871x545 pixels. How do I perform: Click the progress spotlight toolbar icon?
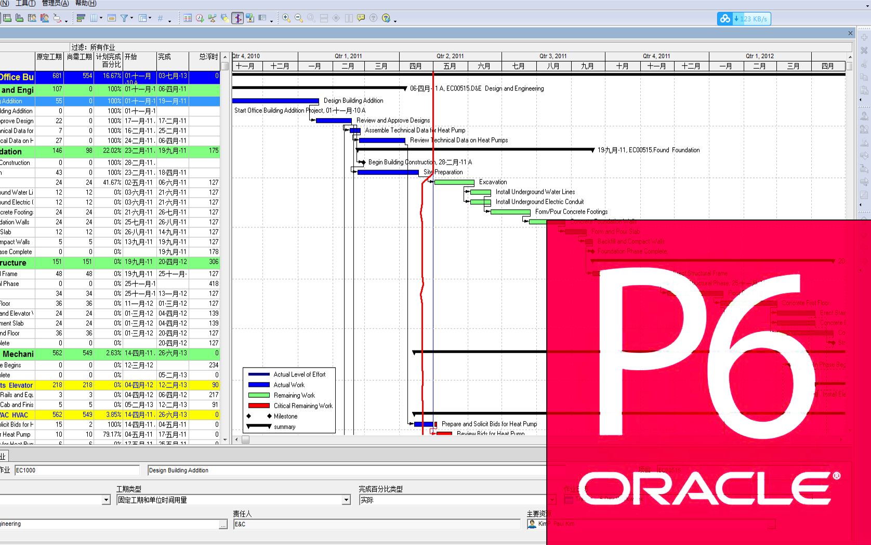tap(225, 18)
